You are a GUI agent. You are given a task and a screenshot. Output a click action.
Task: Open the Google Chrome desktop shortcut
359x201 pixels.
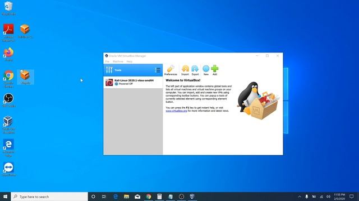coord(8,79)
